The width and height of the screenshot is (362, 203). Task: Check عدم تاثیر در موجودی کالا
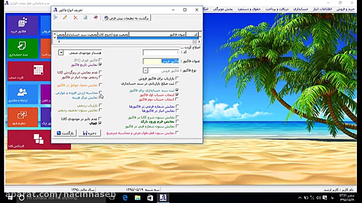pyautogui.click(x=100, y=118)
